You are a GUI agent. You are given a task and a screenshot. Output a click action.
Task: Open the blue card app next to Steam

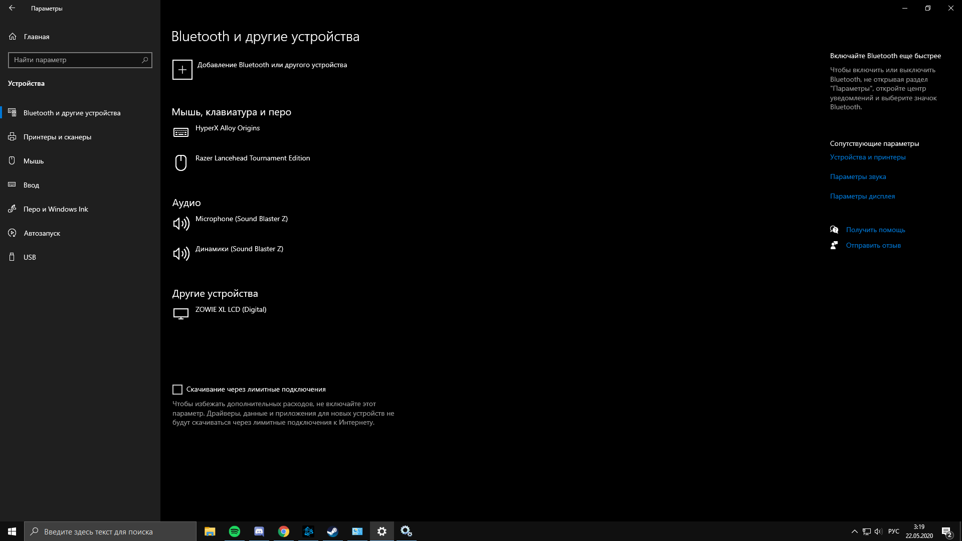357,531
